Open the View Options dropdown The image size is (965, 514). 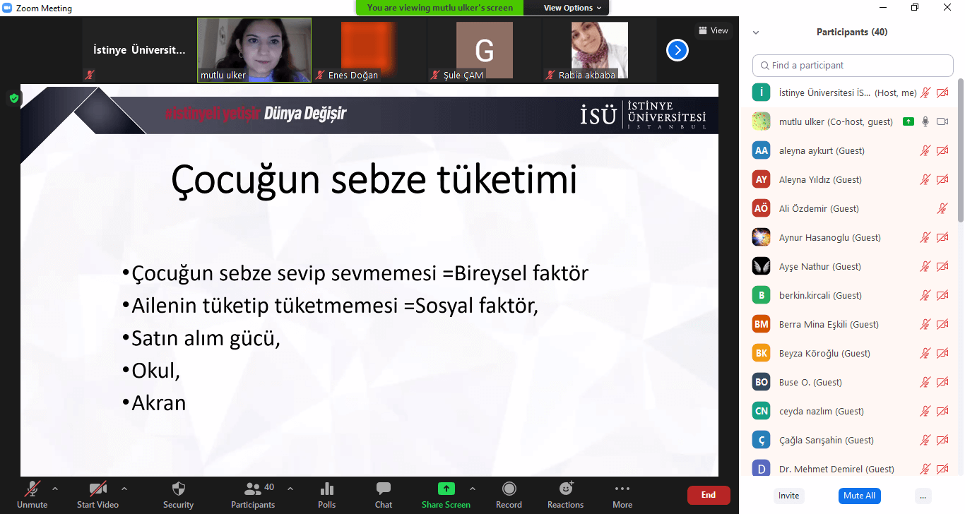click(572, 8)
